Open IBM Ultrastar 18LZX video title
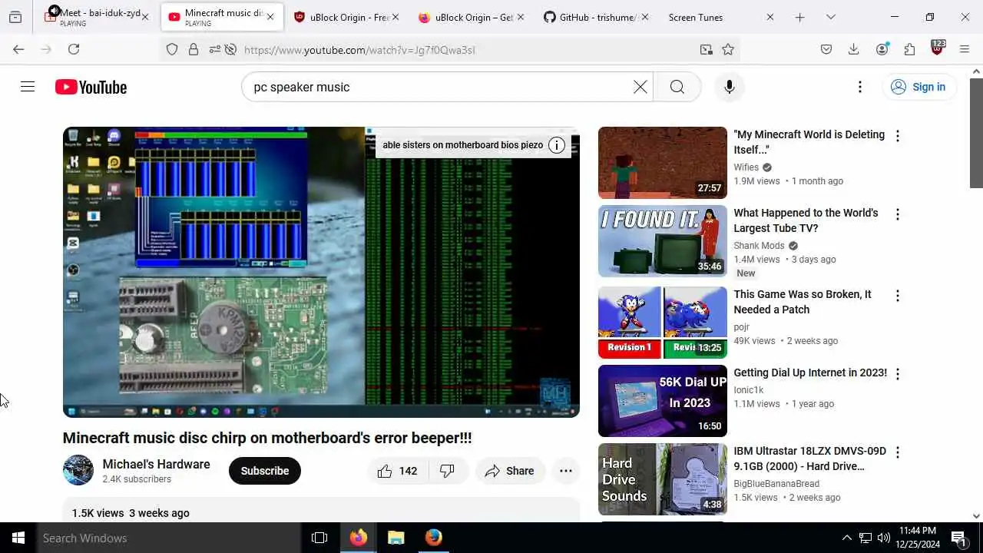The width and height of the screenshot is (983, 553). (809, 459)
